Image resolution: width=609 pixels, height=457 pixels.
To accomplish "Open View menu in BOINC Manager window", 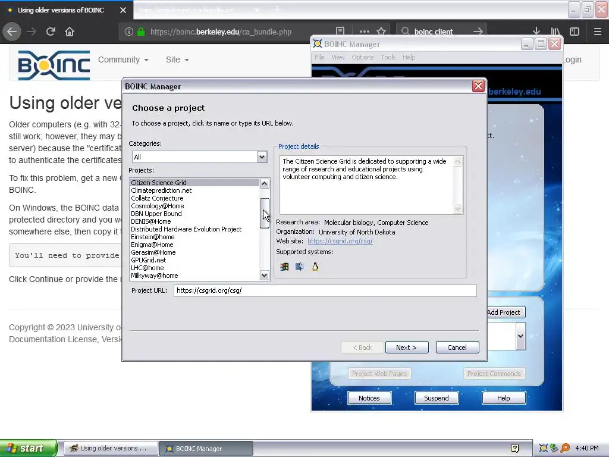I will click(x=338, y=57).
